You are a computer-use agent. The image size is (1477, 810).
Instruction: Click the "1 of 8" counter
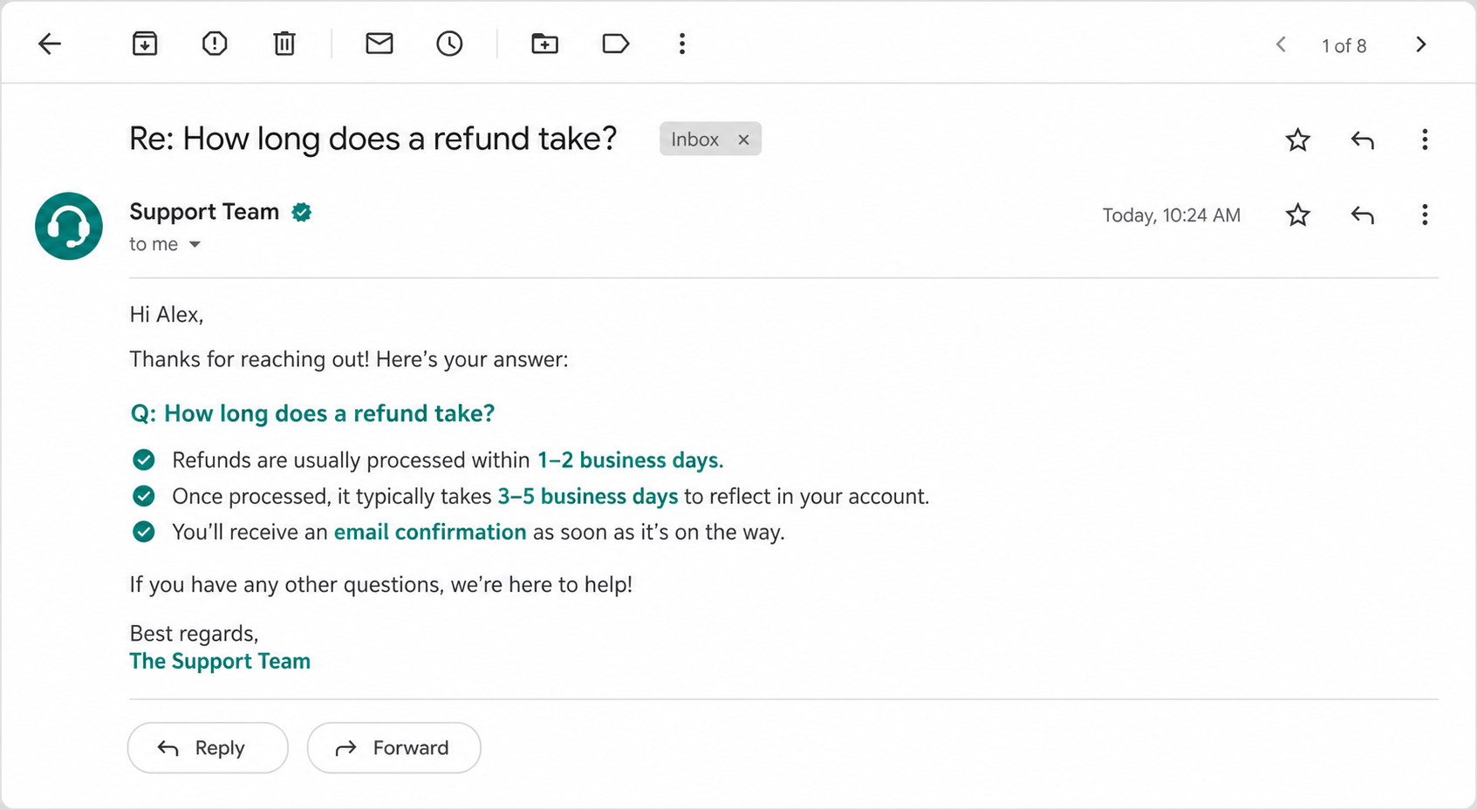1344,45
